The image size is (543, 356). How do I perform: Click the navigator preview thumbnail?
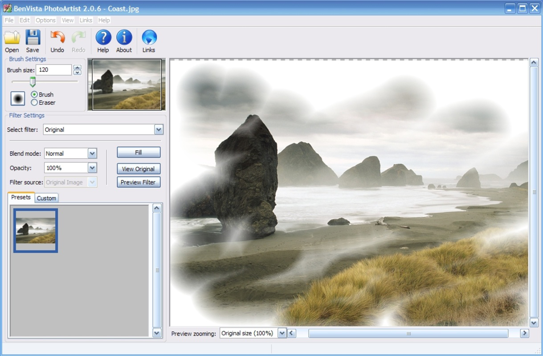(x=127, y=85)
